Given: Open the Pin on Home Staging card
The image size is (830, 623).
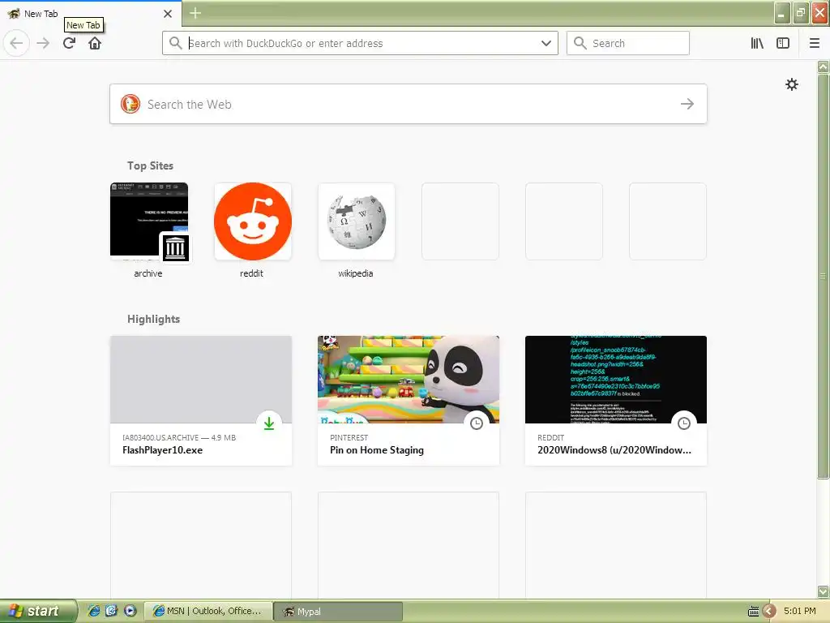Looking at the screenshot, I should click(409, 401).
